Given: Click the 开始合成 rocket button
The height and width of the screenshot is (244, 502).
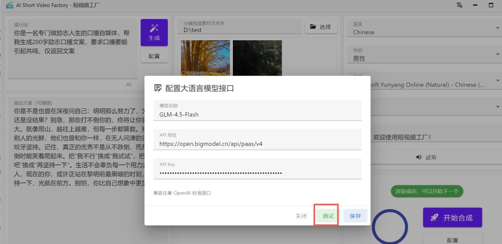Looking at the screenshot, I should coord(452,218).
